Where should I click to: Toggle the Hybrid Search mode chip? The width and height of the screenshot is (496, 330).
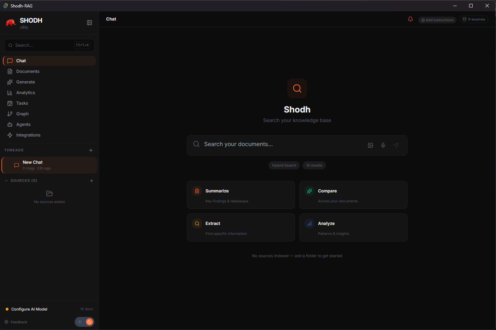tap(284, 166)
